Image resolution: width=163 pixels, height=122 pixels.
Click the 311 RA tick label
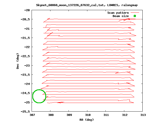(x=106, y=115)
